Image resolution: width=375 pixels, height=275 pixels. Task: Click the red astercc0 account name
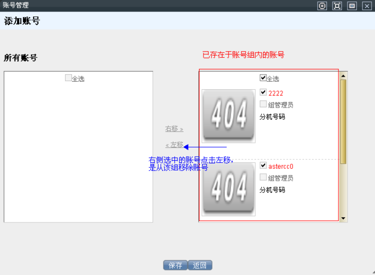pos(280,166)
